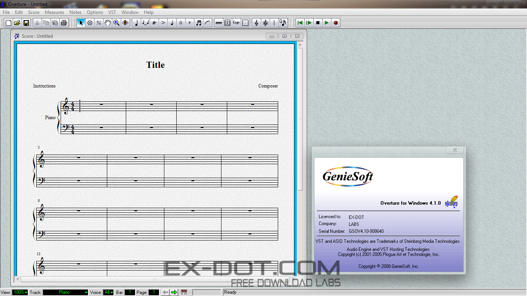
Task: Open the Notes menu
Action: tap(76, 12)
